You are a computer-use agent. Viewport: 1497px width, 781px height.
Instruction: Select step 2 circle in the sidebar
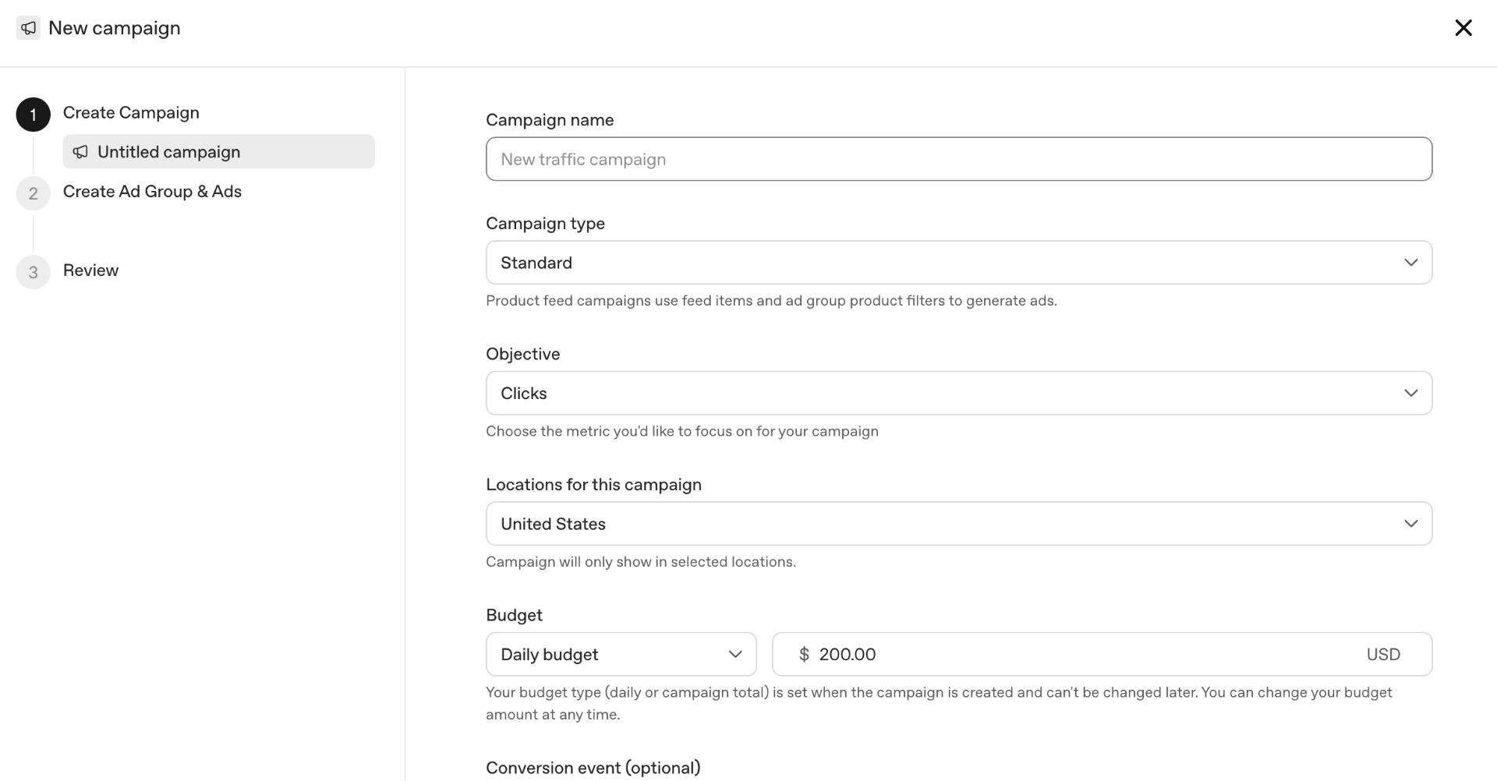click(x=33, y=193)
